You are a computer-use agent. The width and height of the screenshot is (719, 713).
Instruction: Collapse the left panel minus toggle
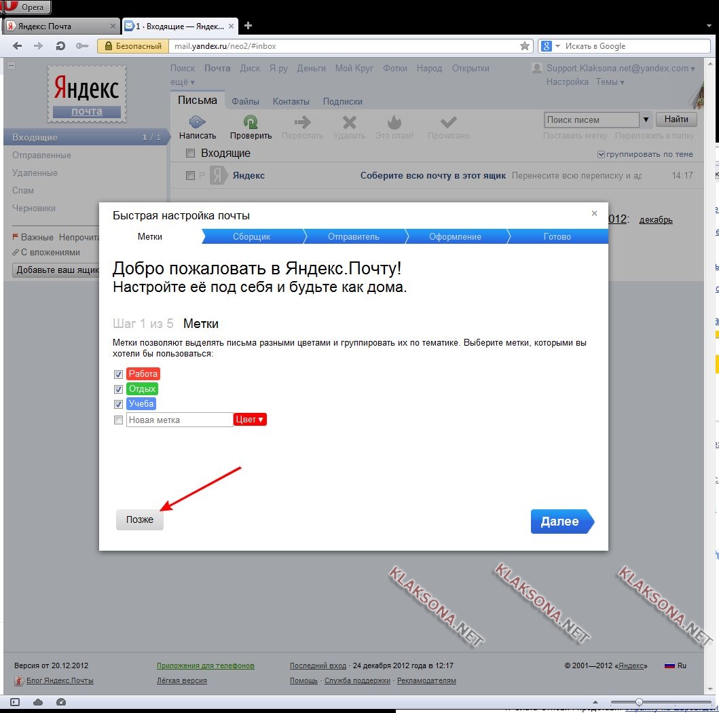point(12,66)
